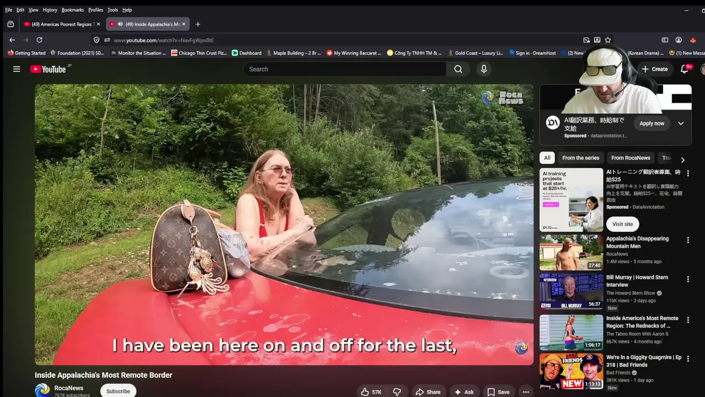This screenshot has height=397, width=705.
Task: Open the Tools menu
Action: (112, 10)
